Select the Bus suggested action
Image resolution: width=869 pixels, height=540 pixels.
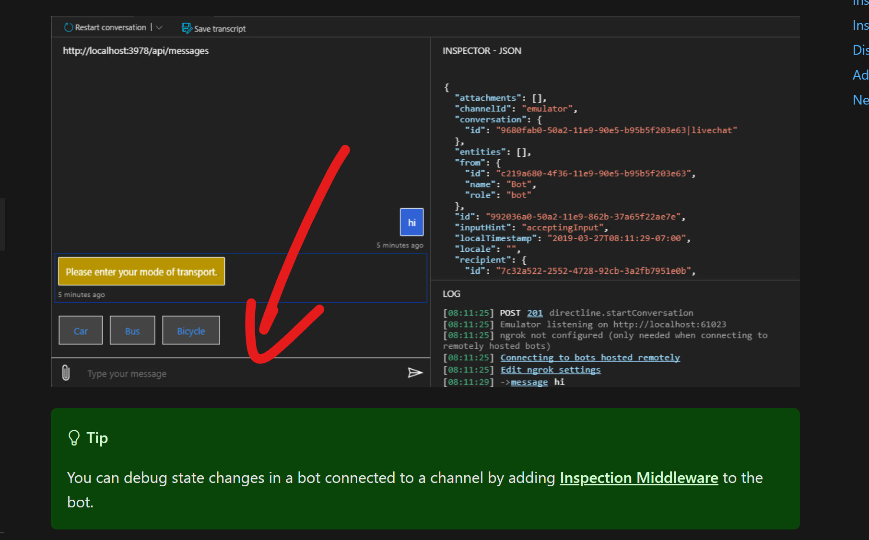[132, 330]
